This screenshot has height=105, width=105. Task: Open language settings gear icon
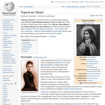click(15, 83)
